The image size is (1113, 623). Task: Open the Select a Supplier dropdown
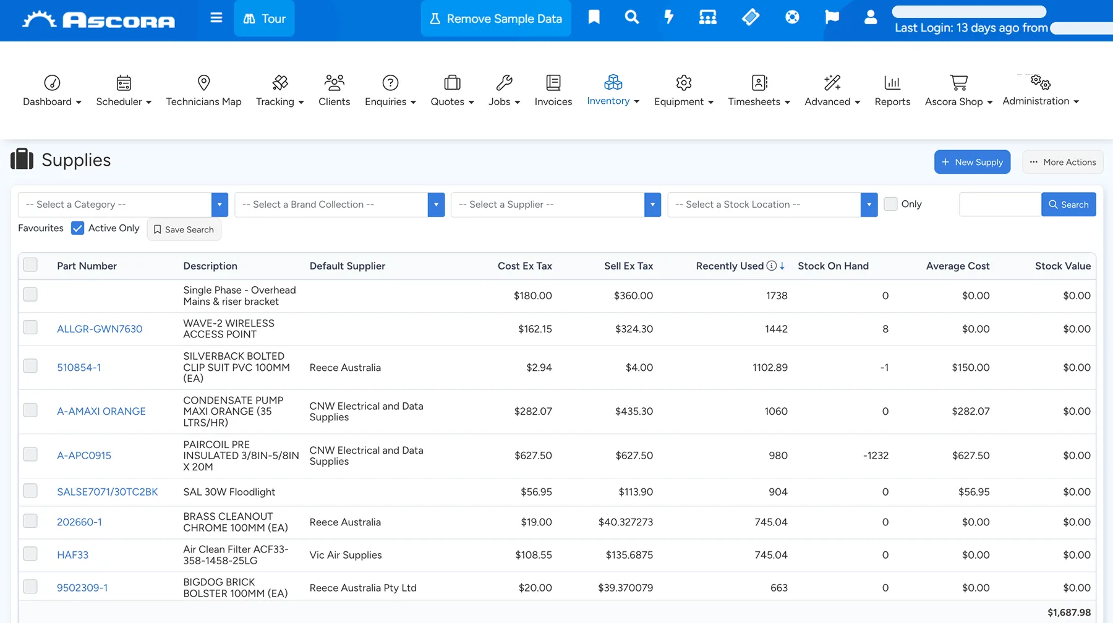coord(556,205)
